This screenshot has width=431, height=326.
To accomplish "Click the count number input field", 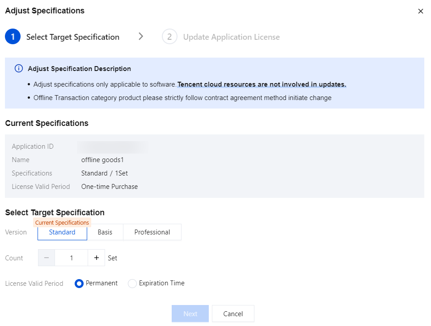I will click(x=72, y=258).
